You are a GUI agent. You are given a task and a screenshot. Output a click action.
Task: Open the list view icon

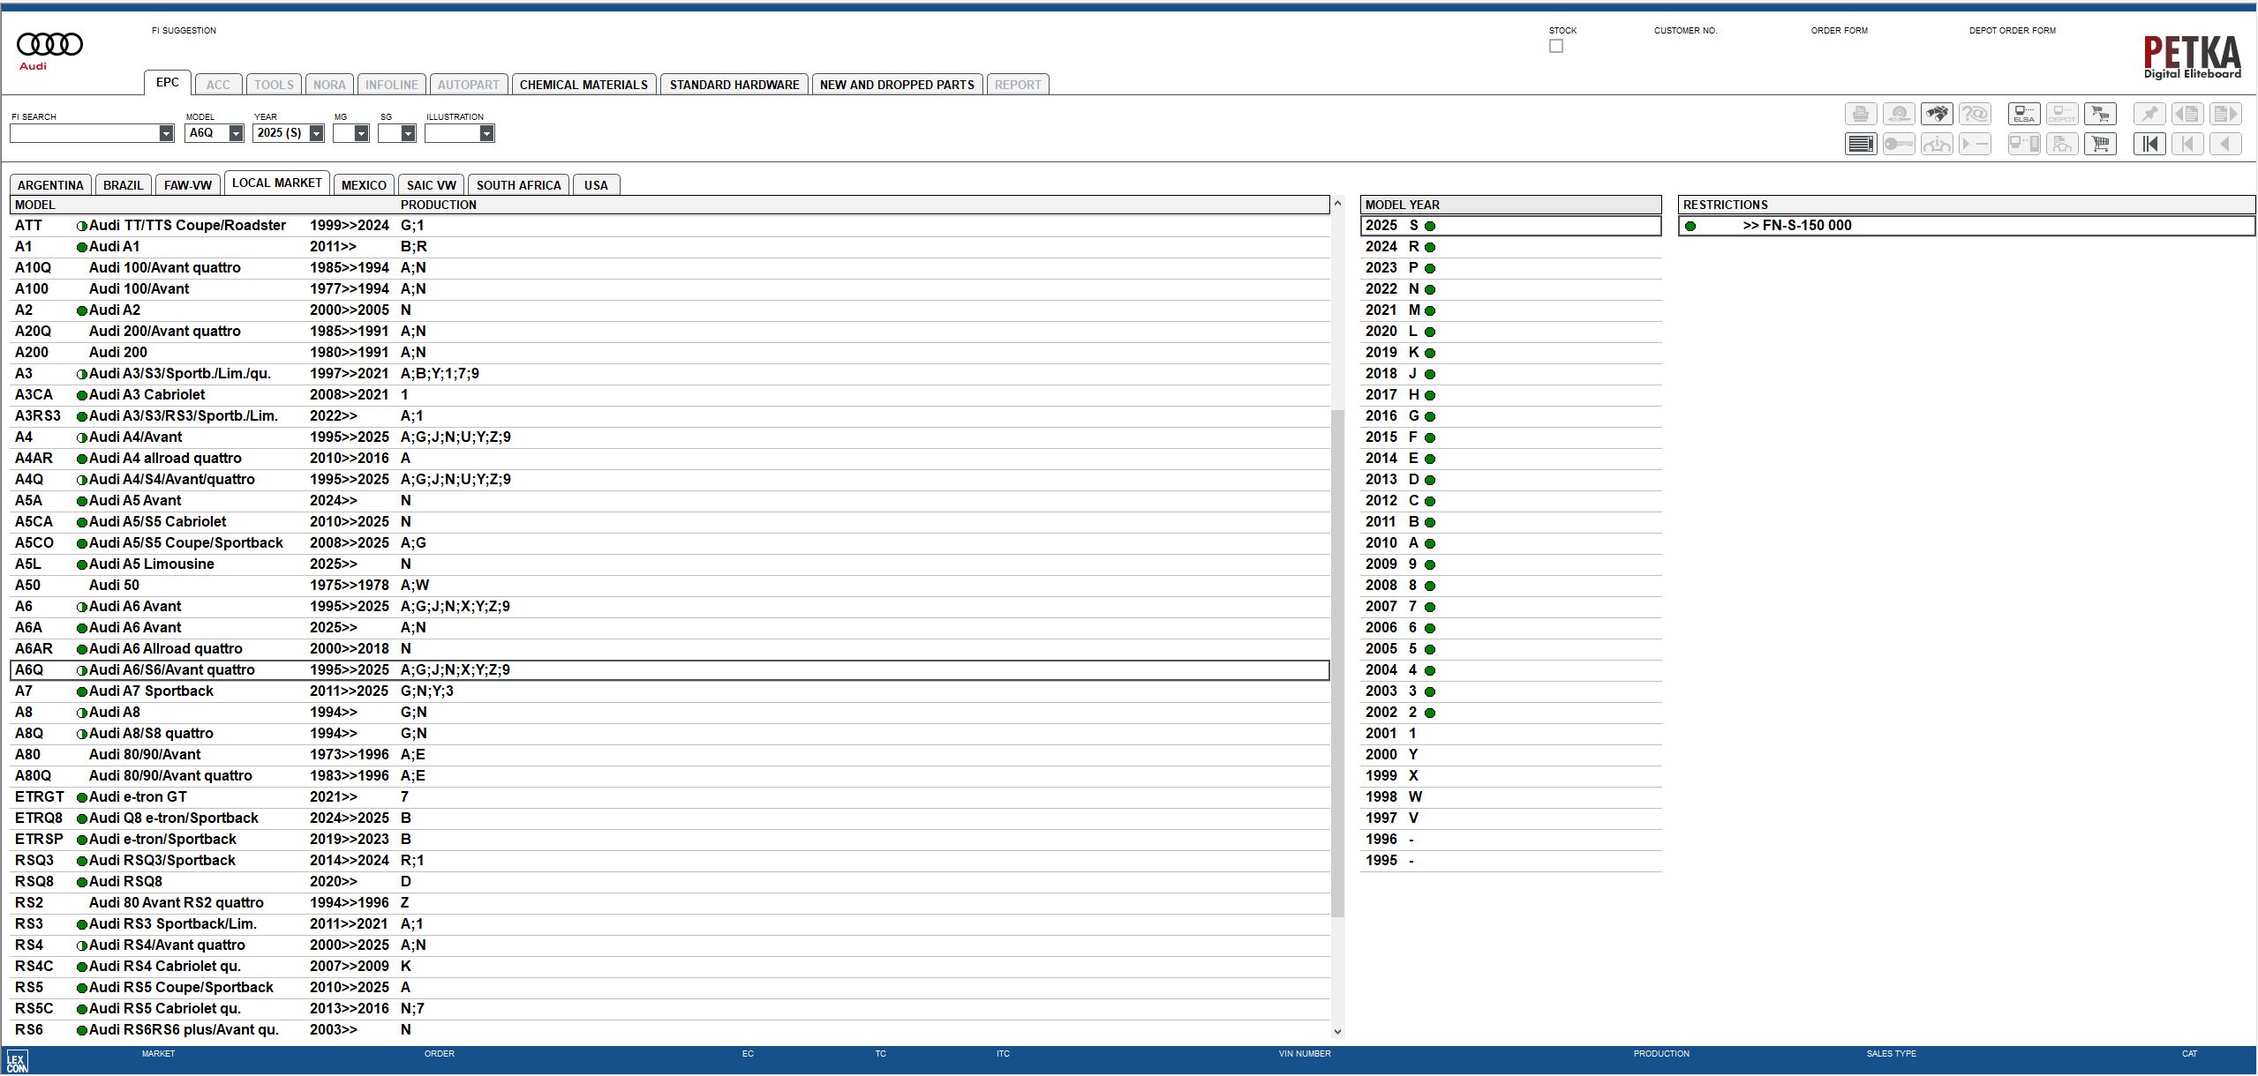tap(1861, 144)
